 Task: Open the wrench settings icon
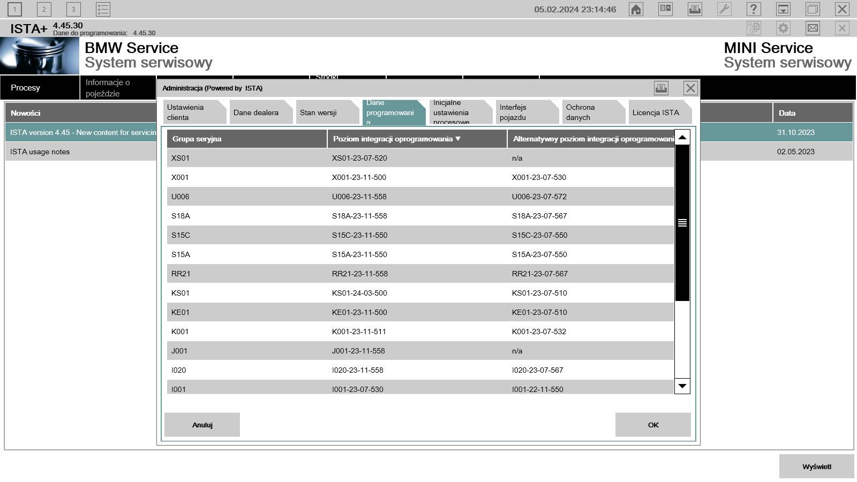(x=724, y=9)
